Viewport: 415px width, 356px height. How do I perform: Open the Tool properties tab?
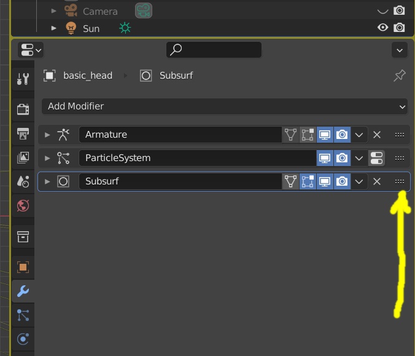click(23, 79)
